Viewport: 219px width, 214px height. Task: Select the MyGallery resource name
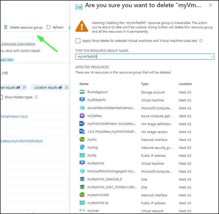coord(95,116)
